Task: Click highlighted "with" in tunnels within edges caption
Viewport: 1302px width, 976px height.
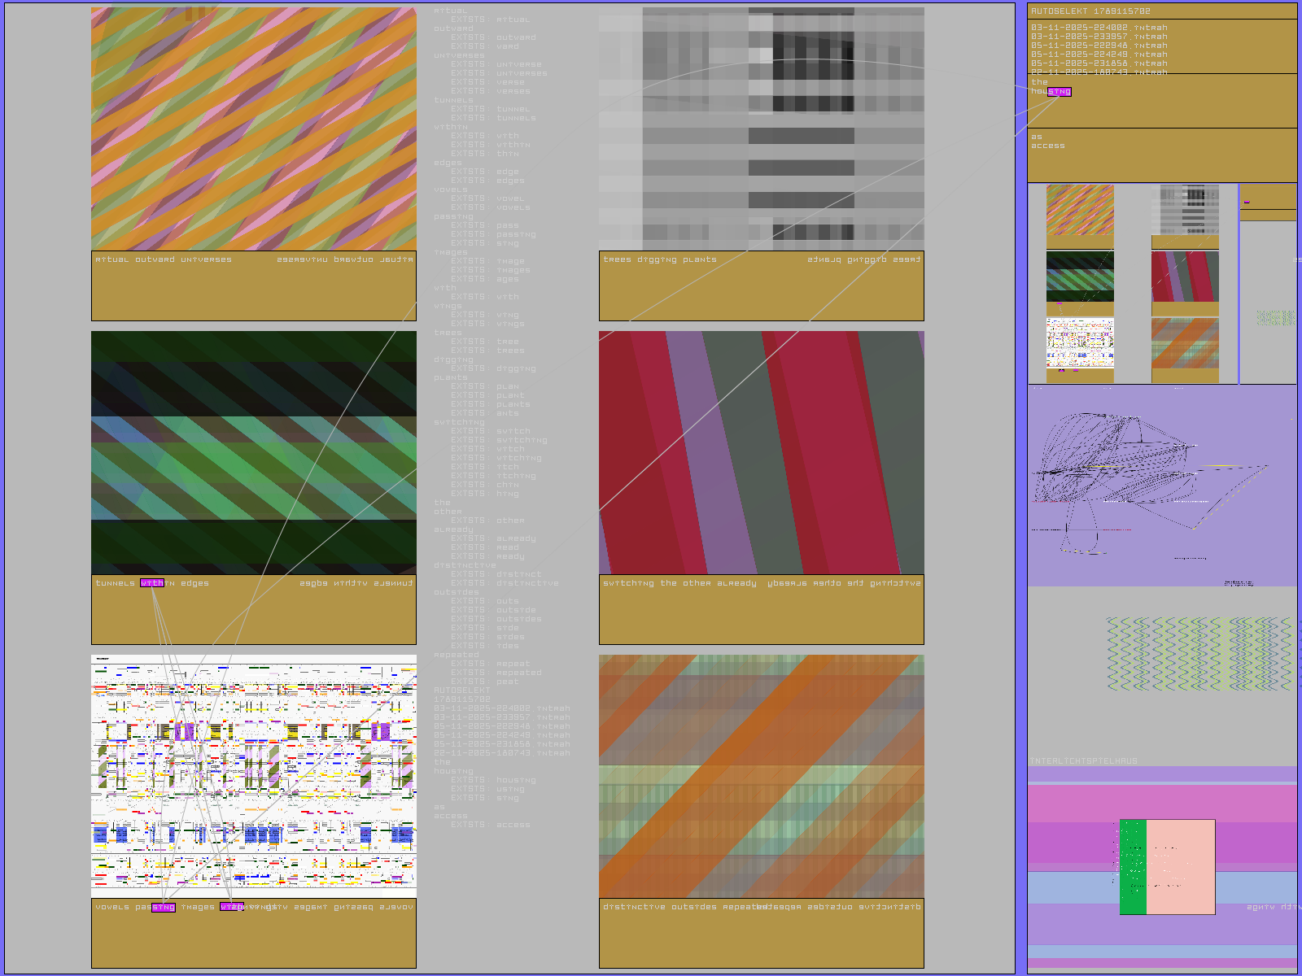Action: pos(152,583)
